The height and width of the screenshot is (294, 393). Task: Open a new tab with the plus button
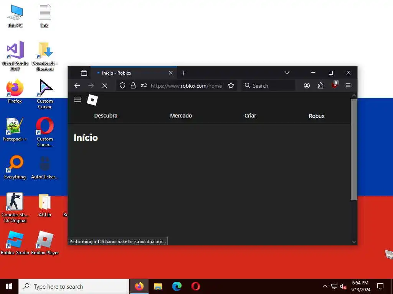click(x=183, y=73)
